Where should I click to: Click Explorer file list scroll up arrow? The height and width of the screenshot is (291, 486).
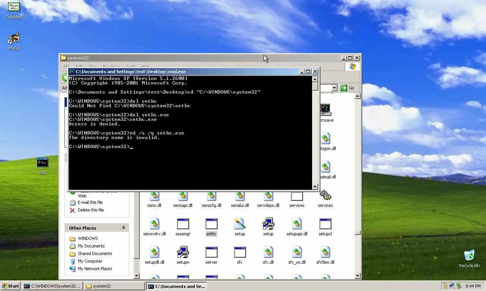357,96
